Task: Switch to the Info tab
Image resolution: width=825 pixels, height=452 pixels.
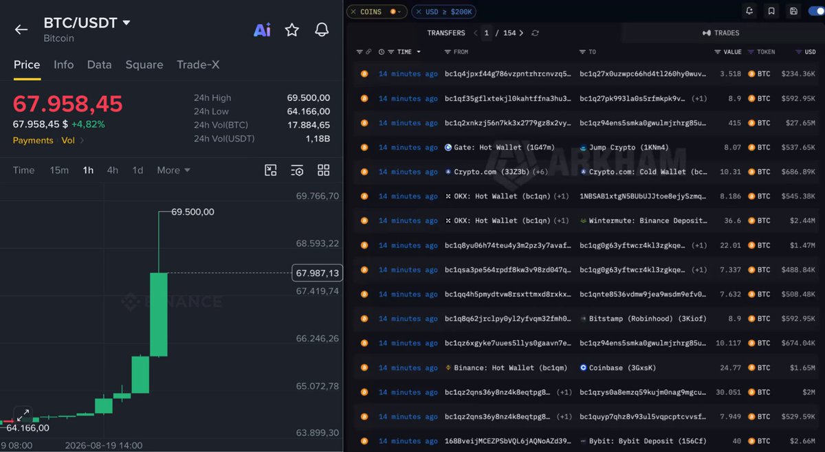Action: coord(63,65)
